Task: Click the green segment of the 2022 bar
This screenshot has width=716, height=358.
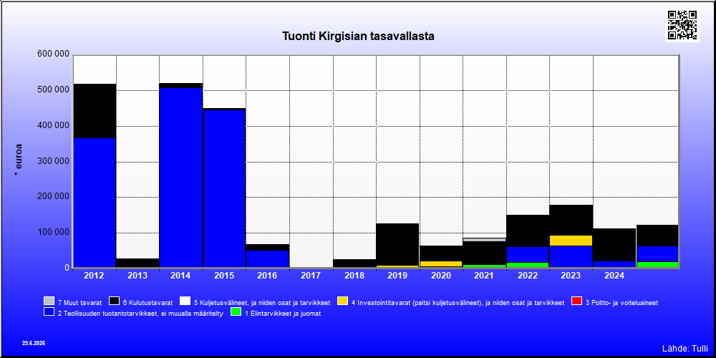Action: tap(528, 265)
